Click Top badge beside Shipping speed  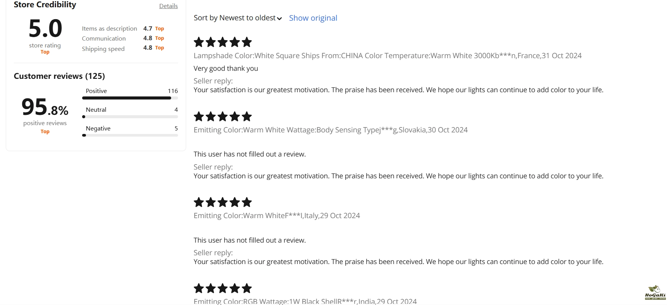[160, 48]
